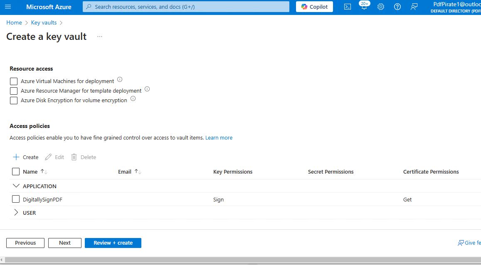Viewport: 481px width, 265px height.
Task: Open the Learn more link
Action: (x=219, y=137)
